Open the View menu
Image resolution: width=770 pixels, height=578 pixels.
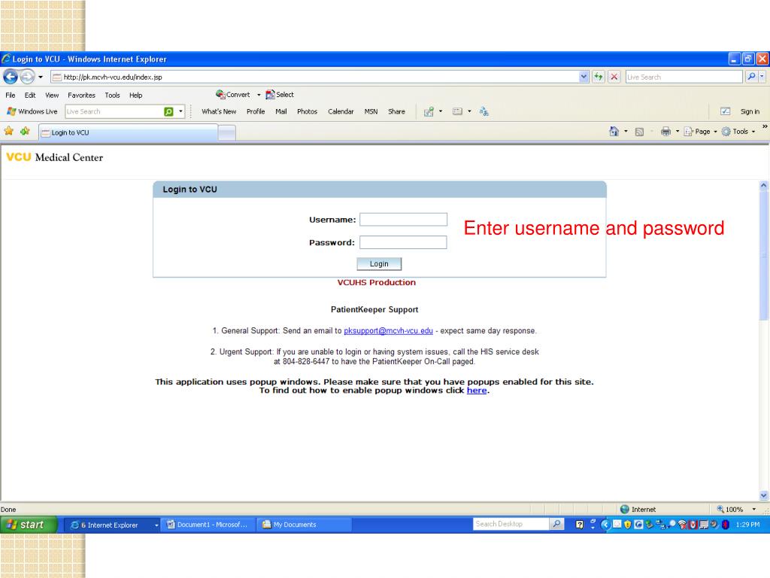(x=52, y=96)
